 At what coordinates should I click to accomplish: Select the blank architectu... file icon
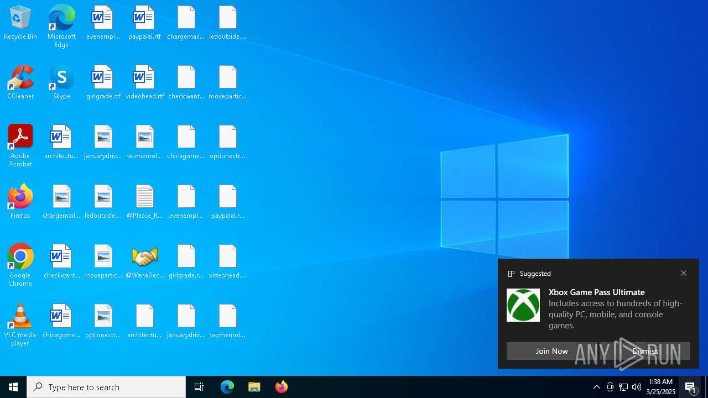(x=145, y=322)
